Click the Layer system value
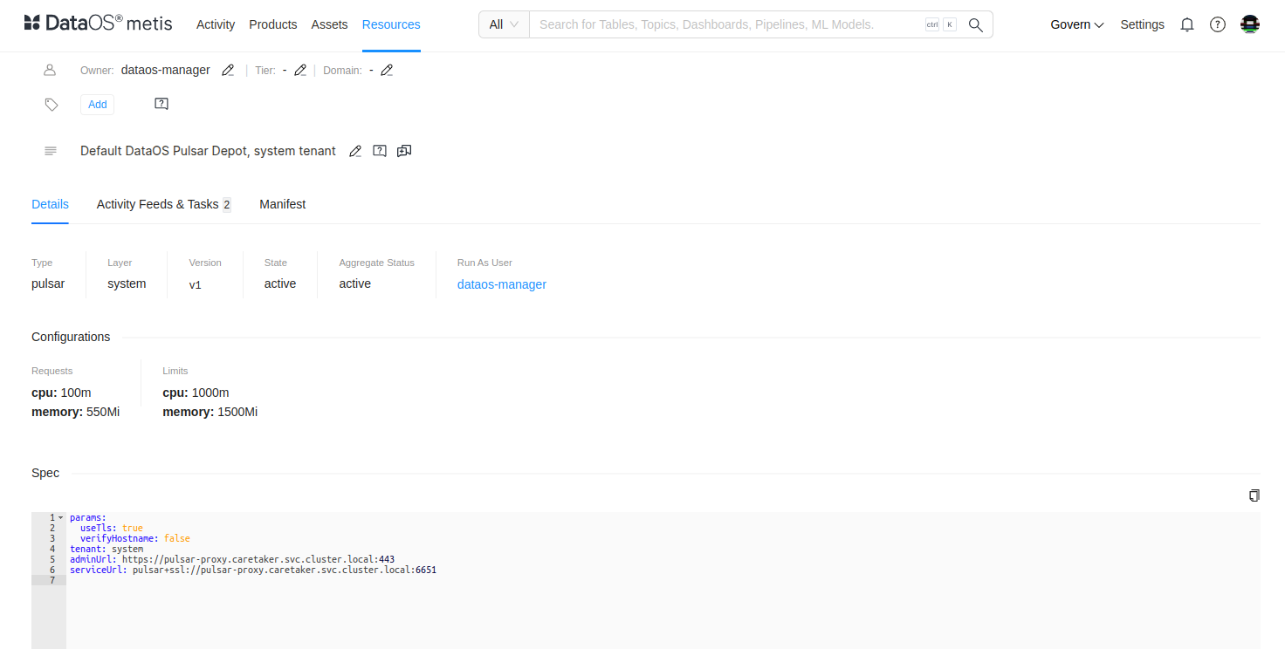1285x649 pixels. (127, 284)
